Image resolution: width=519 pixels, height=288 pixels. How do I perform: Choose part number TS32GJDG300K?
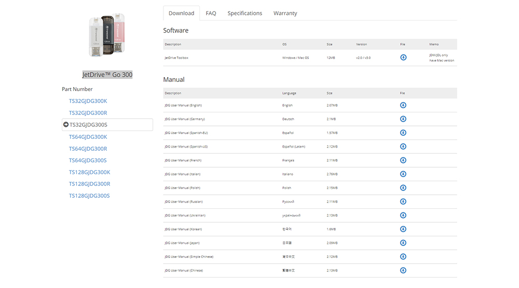tap(88, 101)
